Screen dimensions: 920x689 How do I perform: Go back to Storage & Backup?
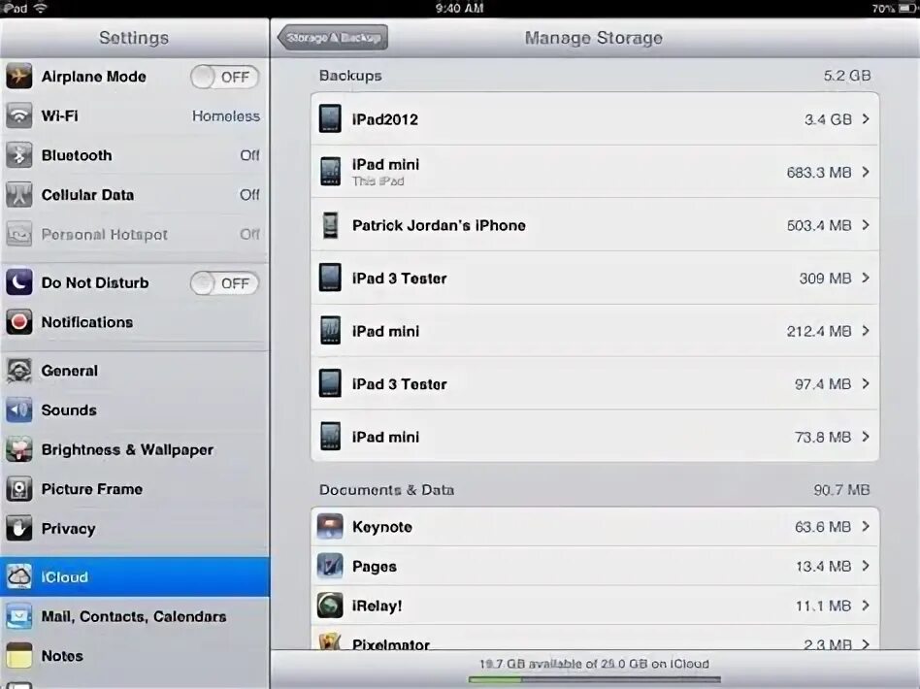pyautogui.click(x=333, y=38)
